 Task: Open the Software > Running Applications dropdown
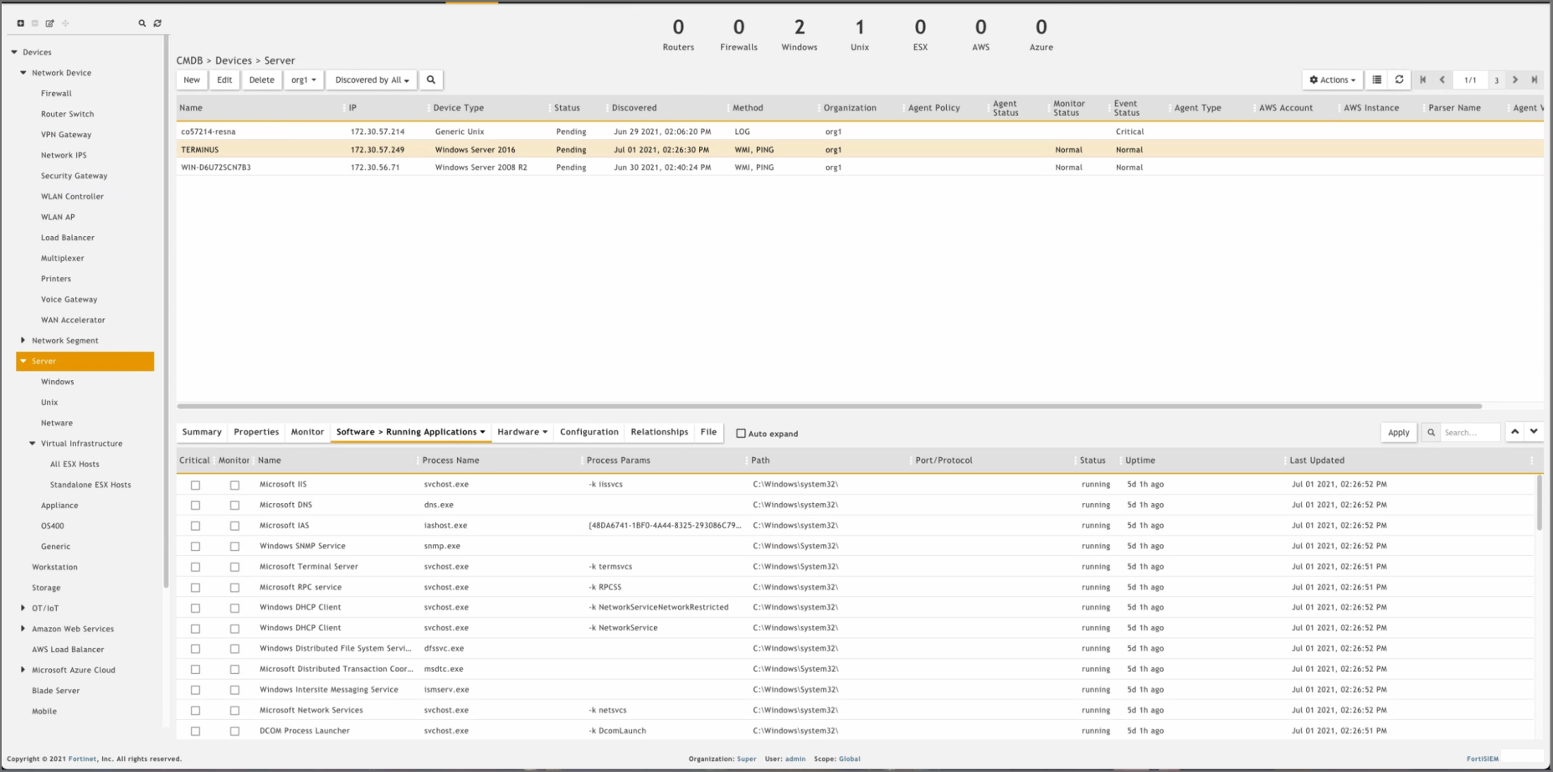tap(410, 432)
